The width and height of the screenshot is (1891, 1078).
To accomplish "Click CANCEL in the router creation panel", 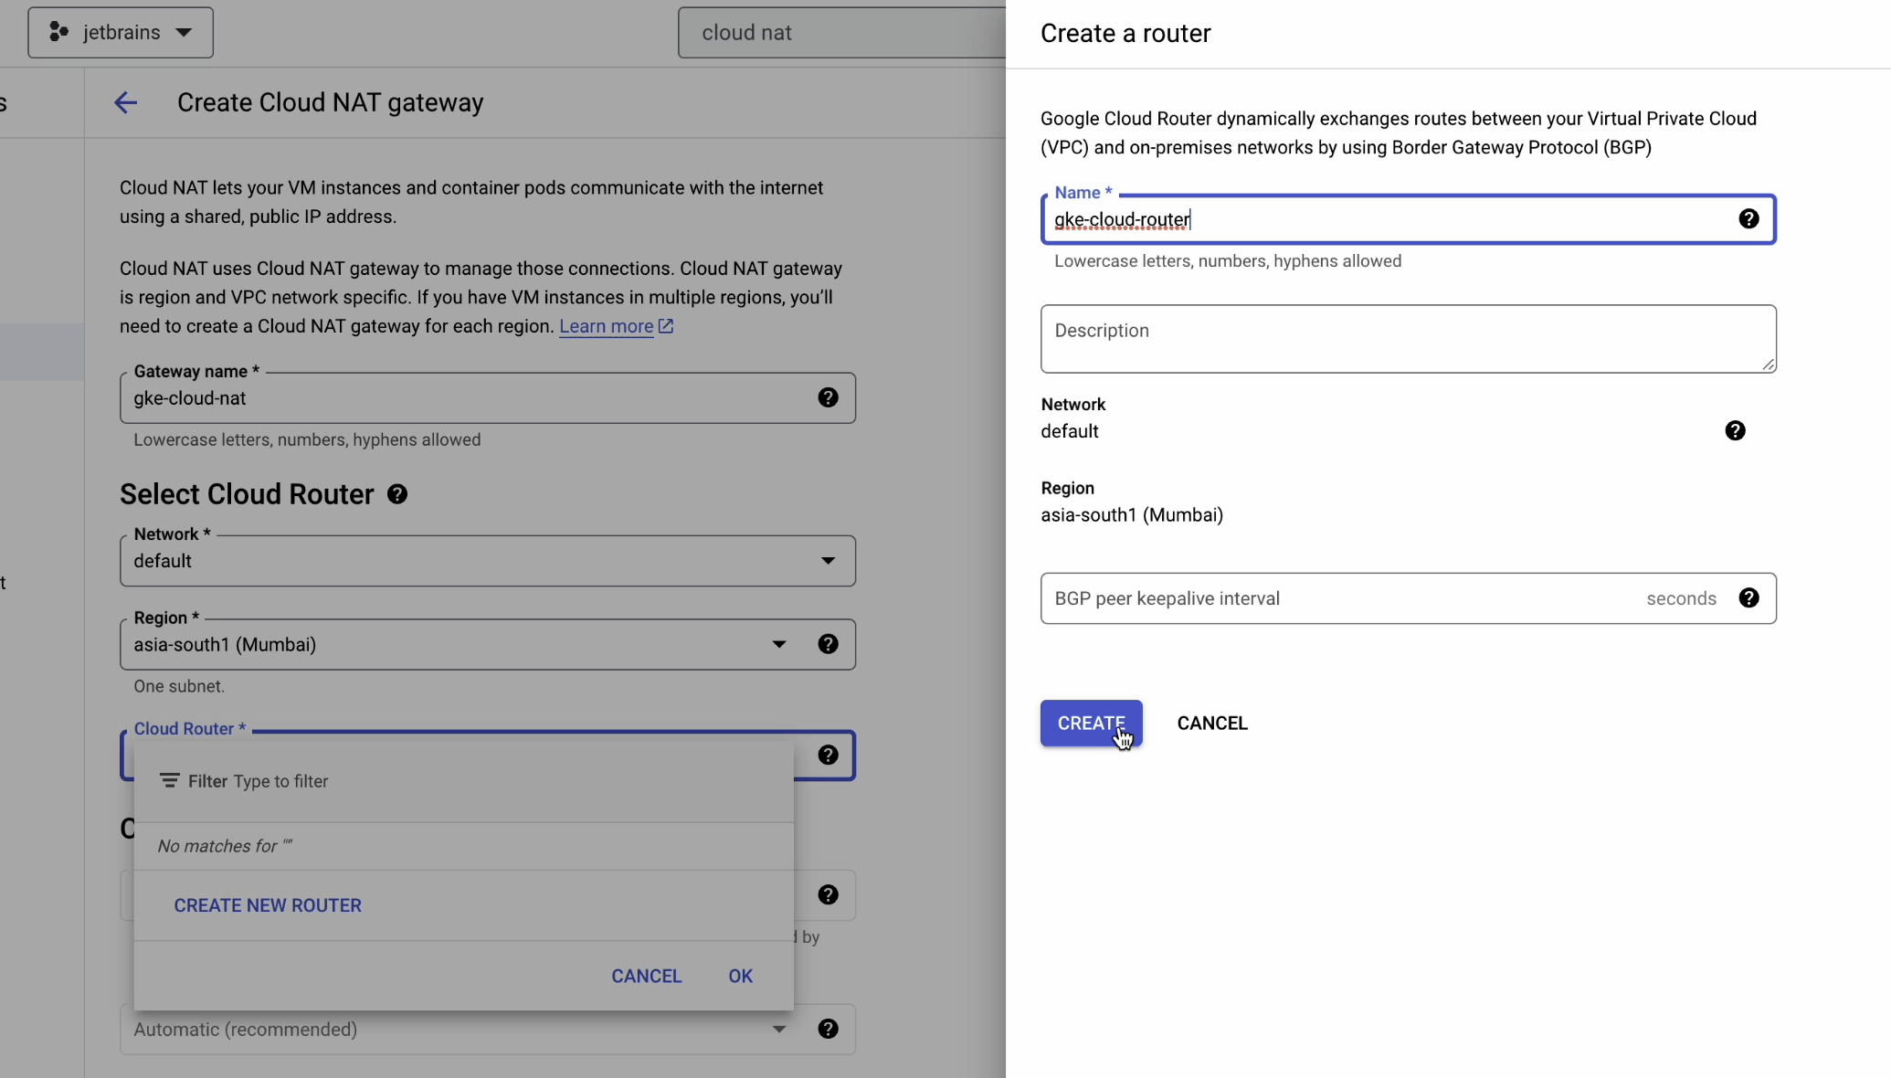I will [1211, 724].
